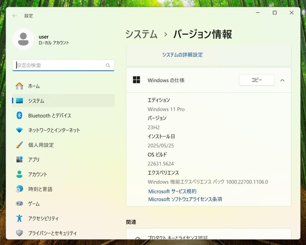Viewport: 306px width, 245px height.
Task: Open 時刻と言語 settings page
Action: pyautogui.click(x=63, y=189)
